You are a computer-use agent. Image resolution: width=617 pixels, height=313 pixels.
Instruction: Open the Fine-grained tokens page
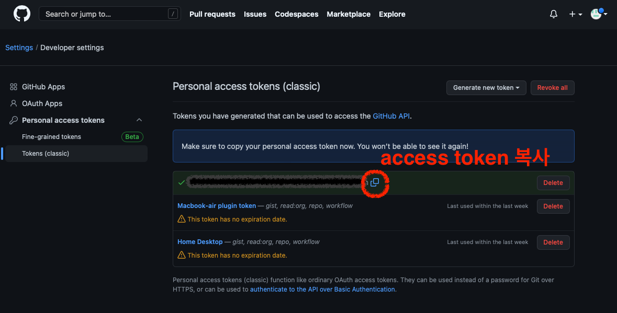pyautogui.click(x=52, y=137)
